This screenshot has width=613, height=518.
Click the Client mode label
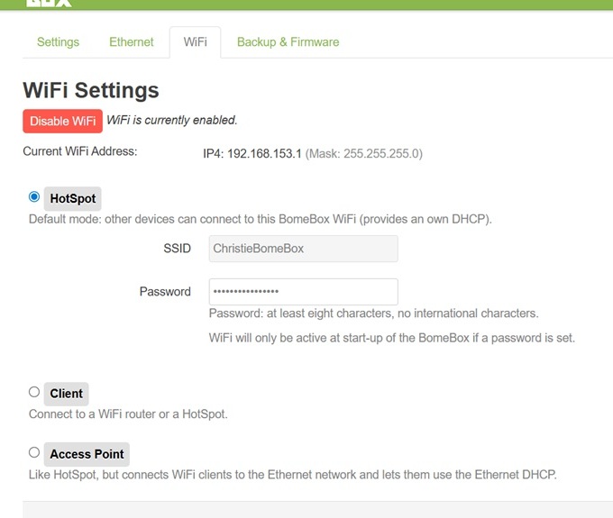(x=66, y=394)
